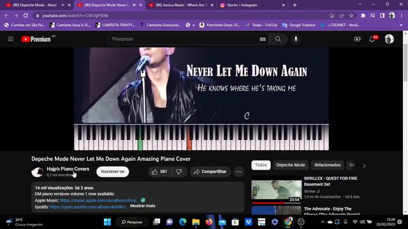Open weather widget showing 30°C
Screen dimensions: 408x229
tap(24, 222)
